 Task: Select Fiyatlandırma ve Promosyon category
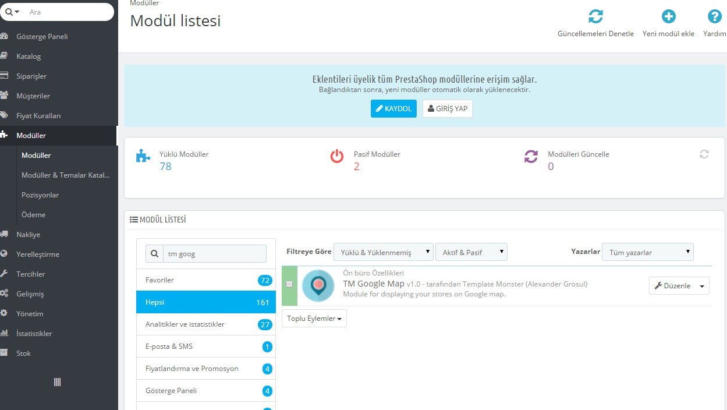tap(206, 369)
